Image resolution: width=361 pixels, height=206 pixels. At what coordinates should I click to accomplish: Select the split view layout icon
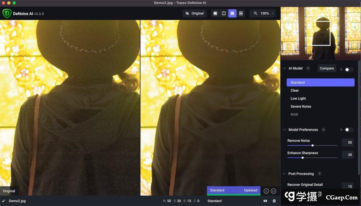224,13
